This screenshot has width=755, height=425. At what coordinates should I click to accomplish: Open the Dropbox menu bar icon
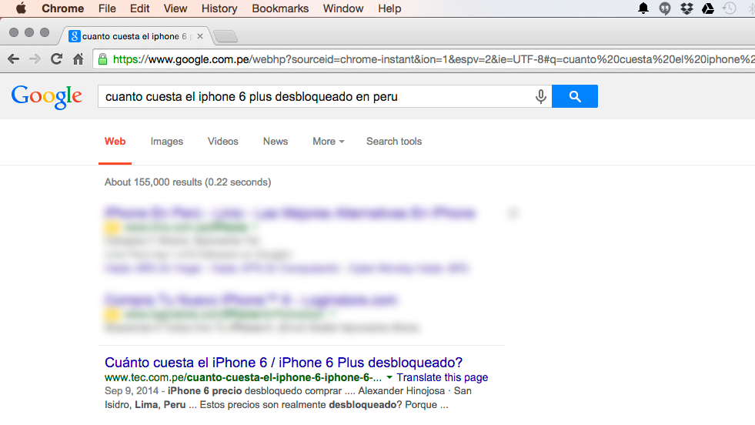coord(687,8)
